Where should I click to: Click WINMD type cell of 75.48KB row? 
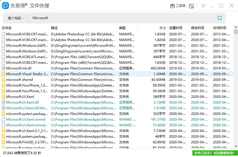[127, 125]
